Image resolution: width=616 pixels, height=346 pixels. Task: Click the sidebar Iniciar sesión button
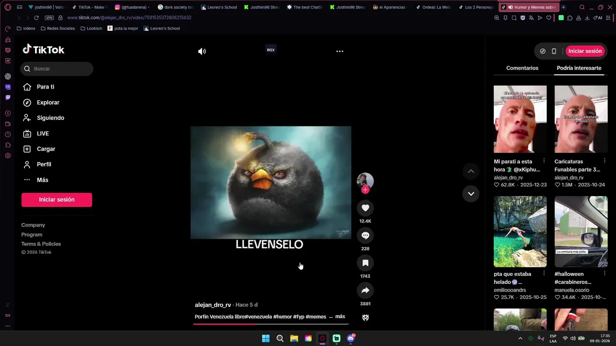57,200
